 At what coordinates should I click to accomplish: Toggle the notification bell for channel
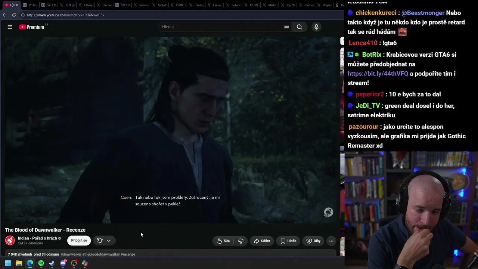coord(100,241)
